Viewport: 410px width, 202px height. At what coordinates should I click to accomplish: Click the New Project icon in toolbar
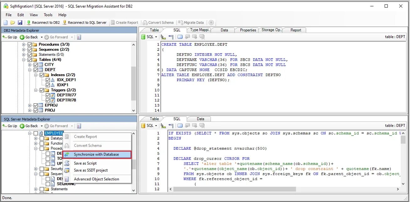[5, 23]
